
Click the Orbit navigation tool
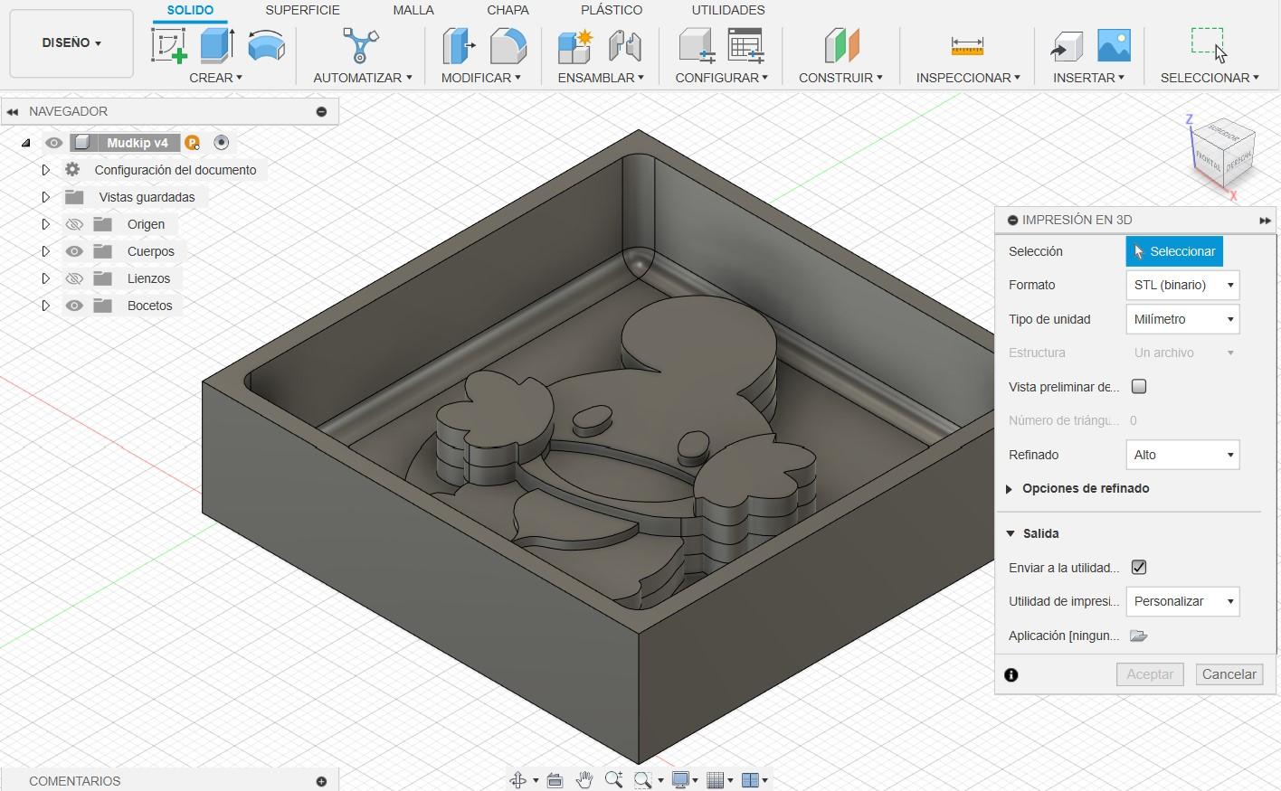[518, 780]
